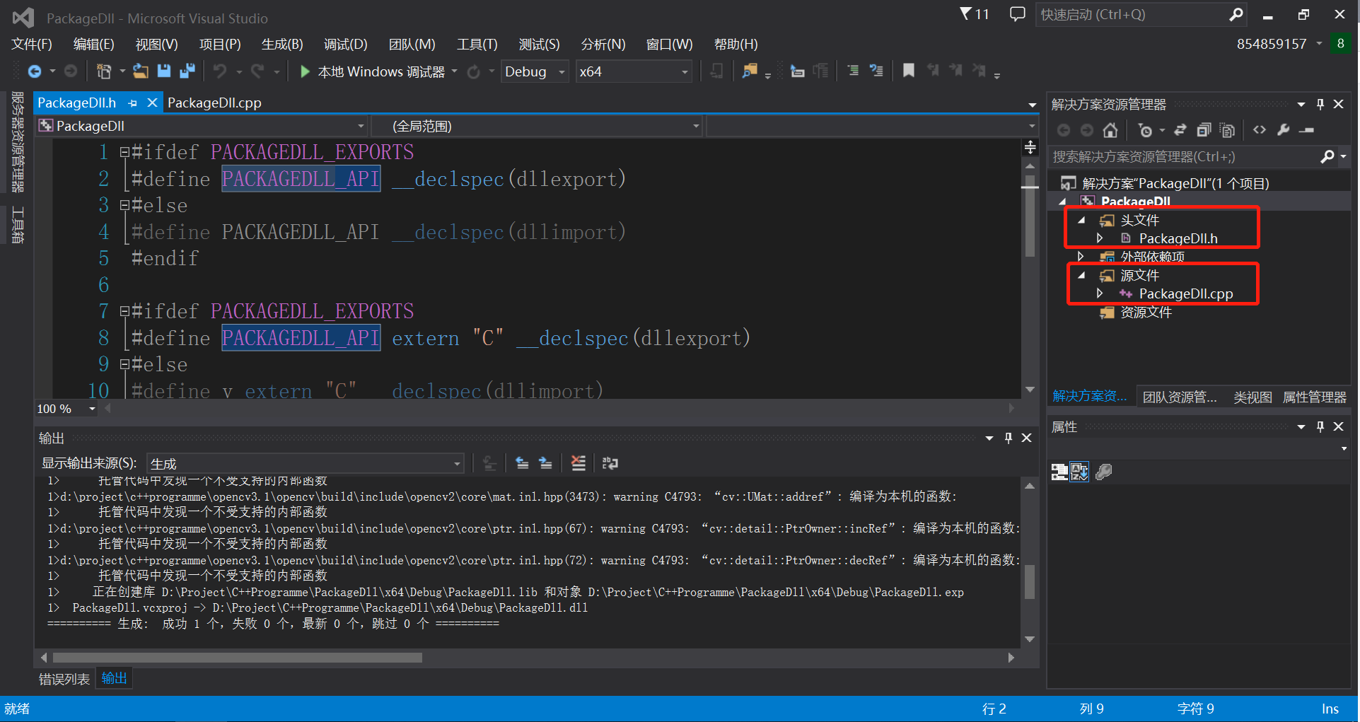
Task: Select the Save All icon on toolbar
Action: pyautogui.click(x=187, y=71)
